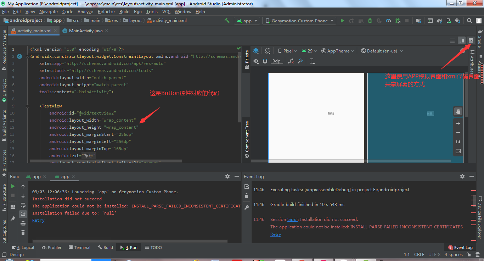Expand the API 29 version dropdown
484x261 pixels.
(x=309, y=51)
